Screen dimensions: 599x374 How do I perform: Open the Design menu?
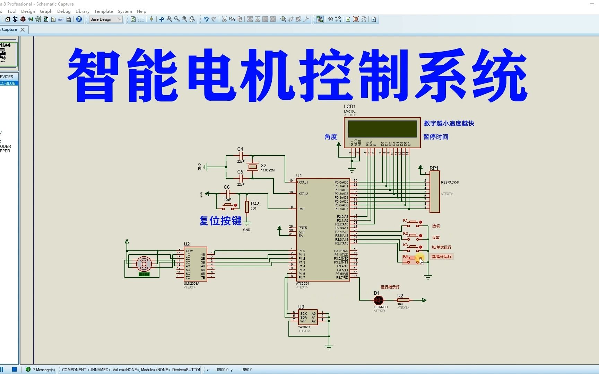[28, 11]
